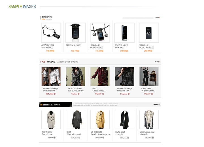Screen dimensions: 204x147
Task: Open the Samsung YEPP YP-K3(4G) thumbnail
Action: pos(124,33)
